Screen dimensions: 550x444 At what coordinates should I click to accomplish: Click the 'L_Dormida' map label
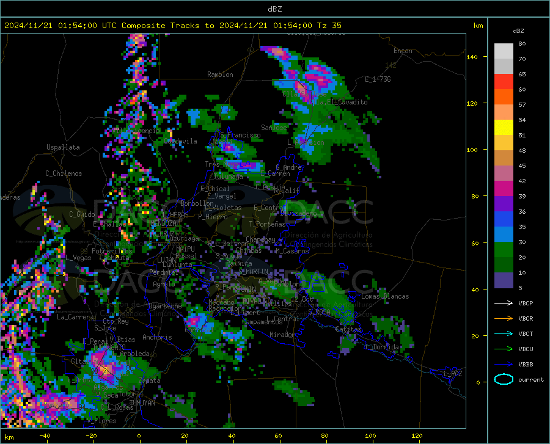[x=381, y=347]
